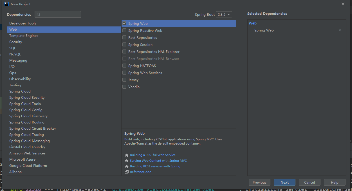The image size is (352, 191).
Task: Open the Spring Boot version dropdown
Action: coord(224,14)
